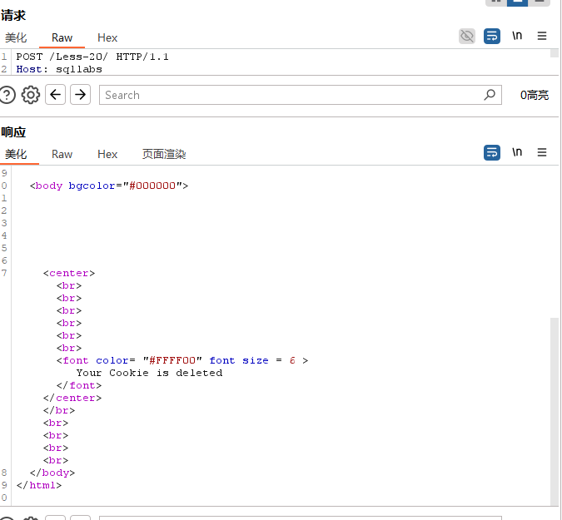The height and width of the screenshot is (520, 562).
Task: Click the response panel vertical scrollbar
Action: (x=555, y=408)
